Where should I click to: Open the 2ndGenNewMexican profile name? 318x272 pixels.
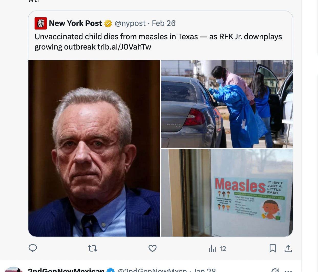point(66,270)
